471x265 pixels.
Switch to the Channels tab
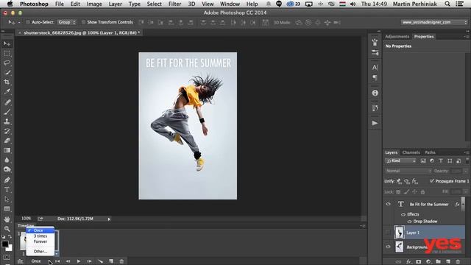(x=411, y=152)
